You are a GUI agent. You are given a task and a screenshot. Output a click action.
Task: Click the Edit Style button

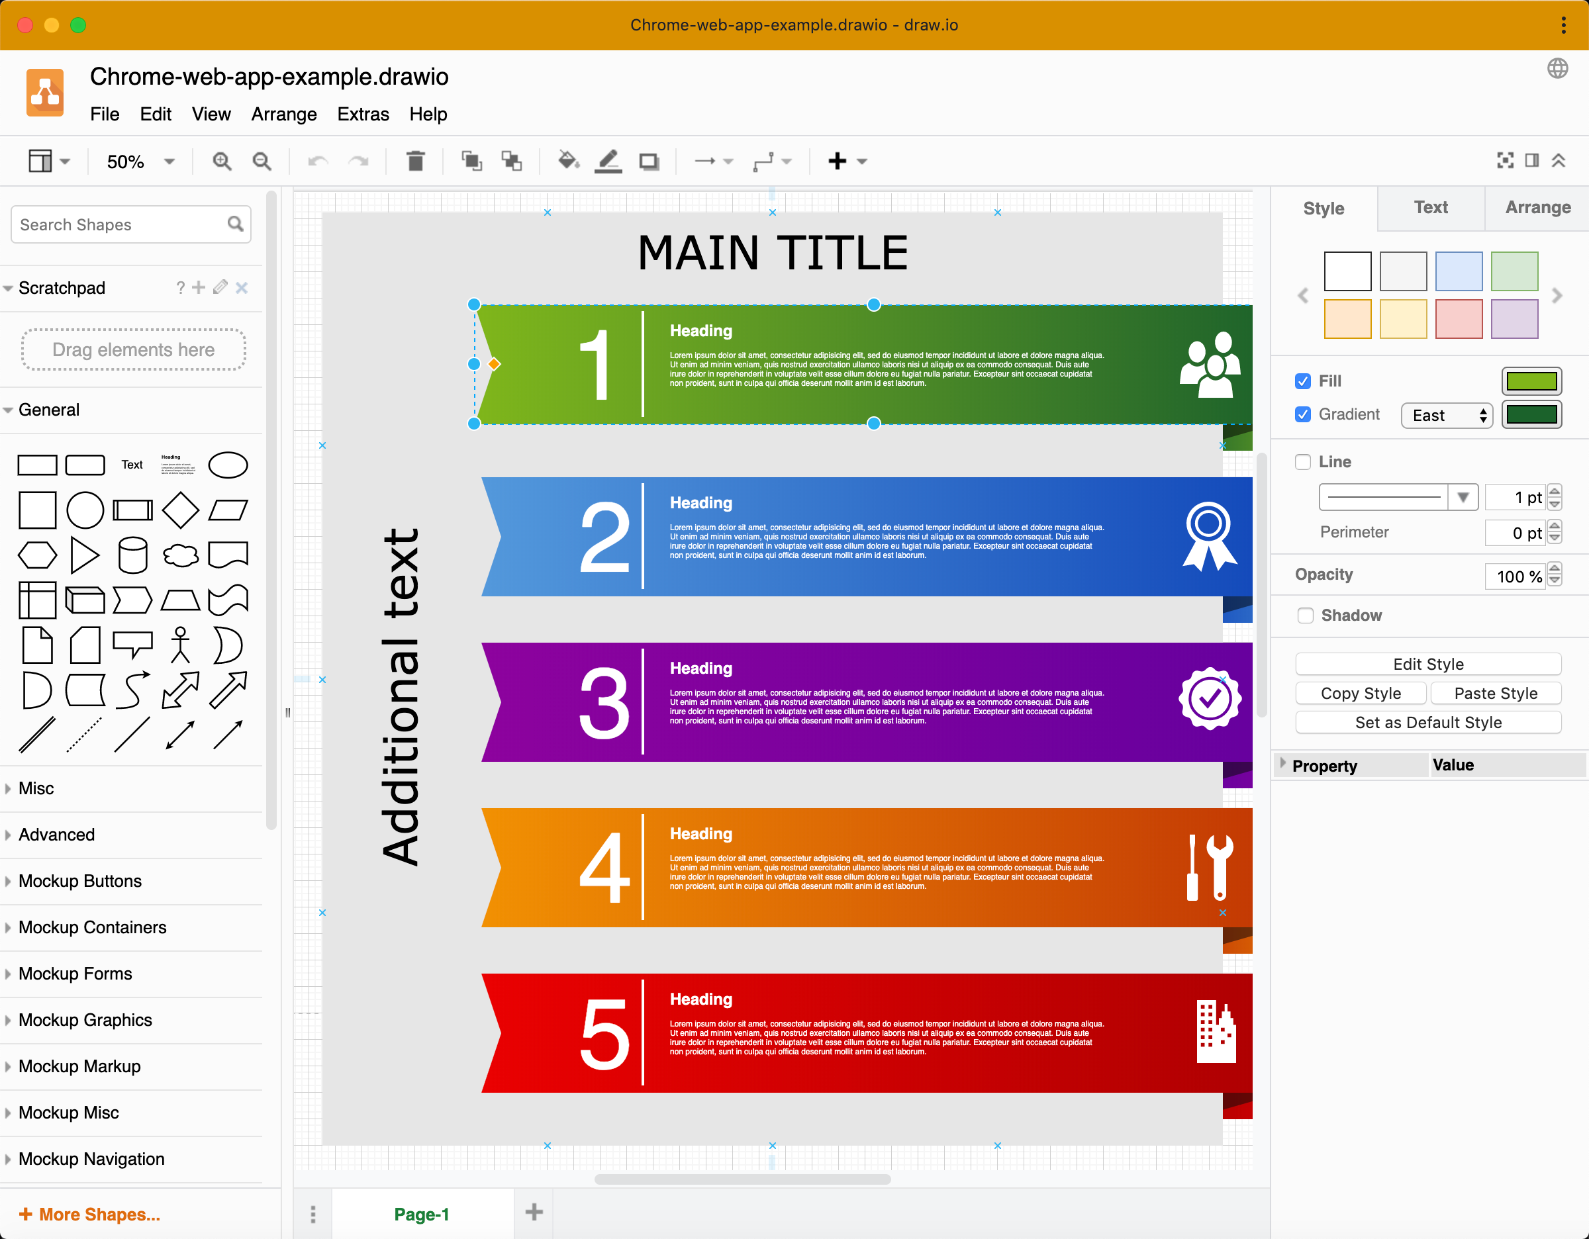point(1428,664)
